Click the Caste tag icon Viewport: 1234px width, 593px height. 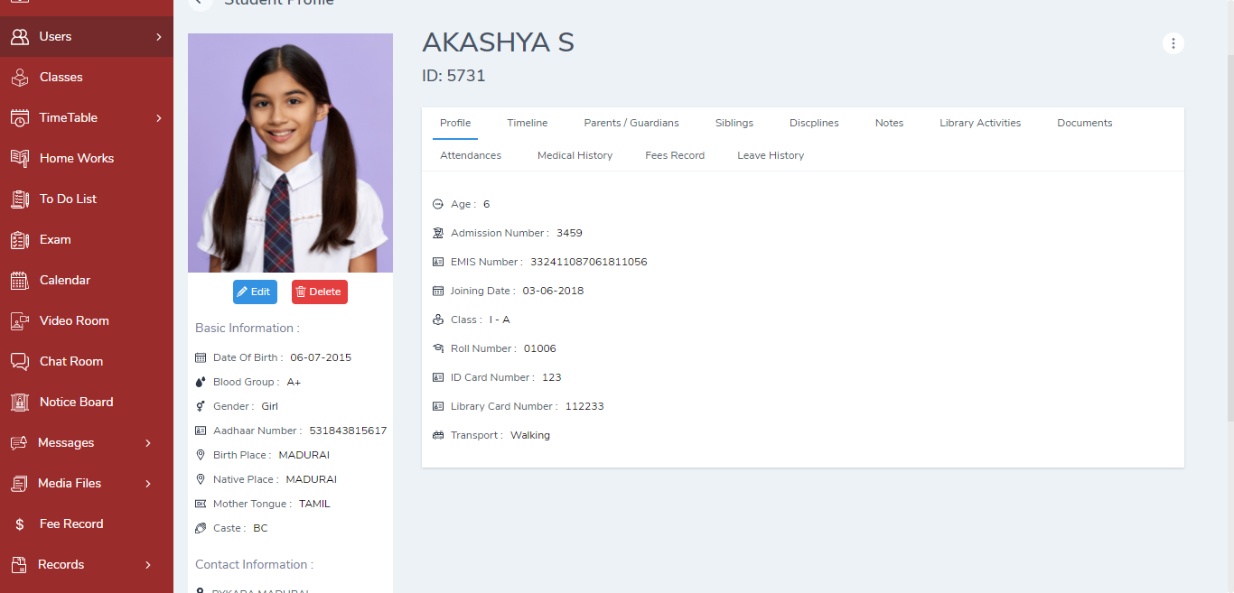coord(201,529)
